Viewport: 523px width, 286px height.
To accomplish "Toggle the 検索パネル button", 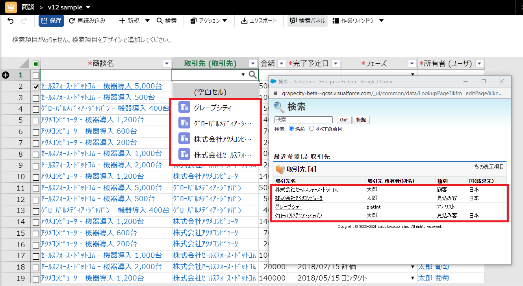I will click(x=308, y=21).
